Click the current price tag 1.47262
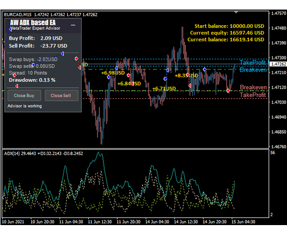This screenshot has height=235, width=287. 278,64
